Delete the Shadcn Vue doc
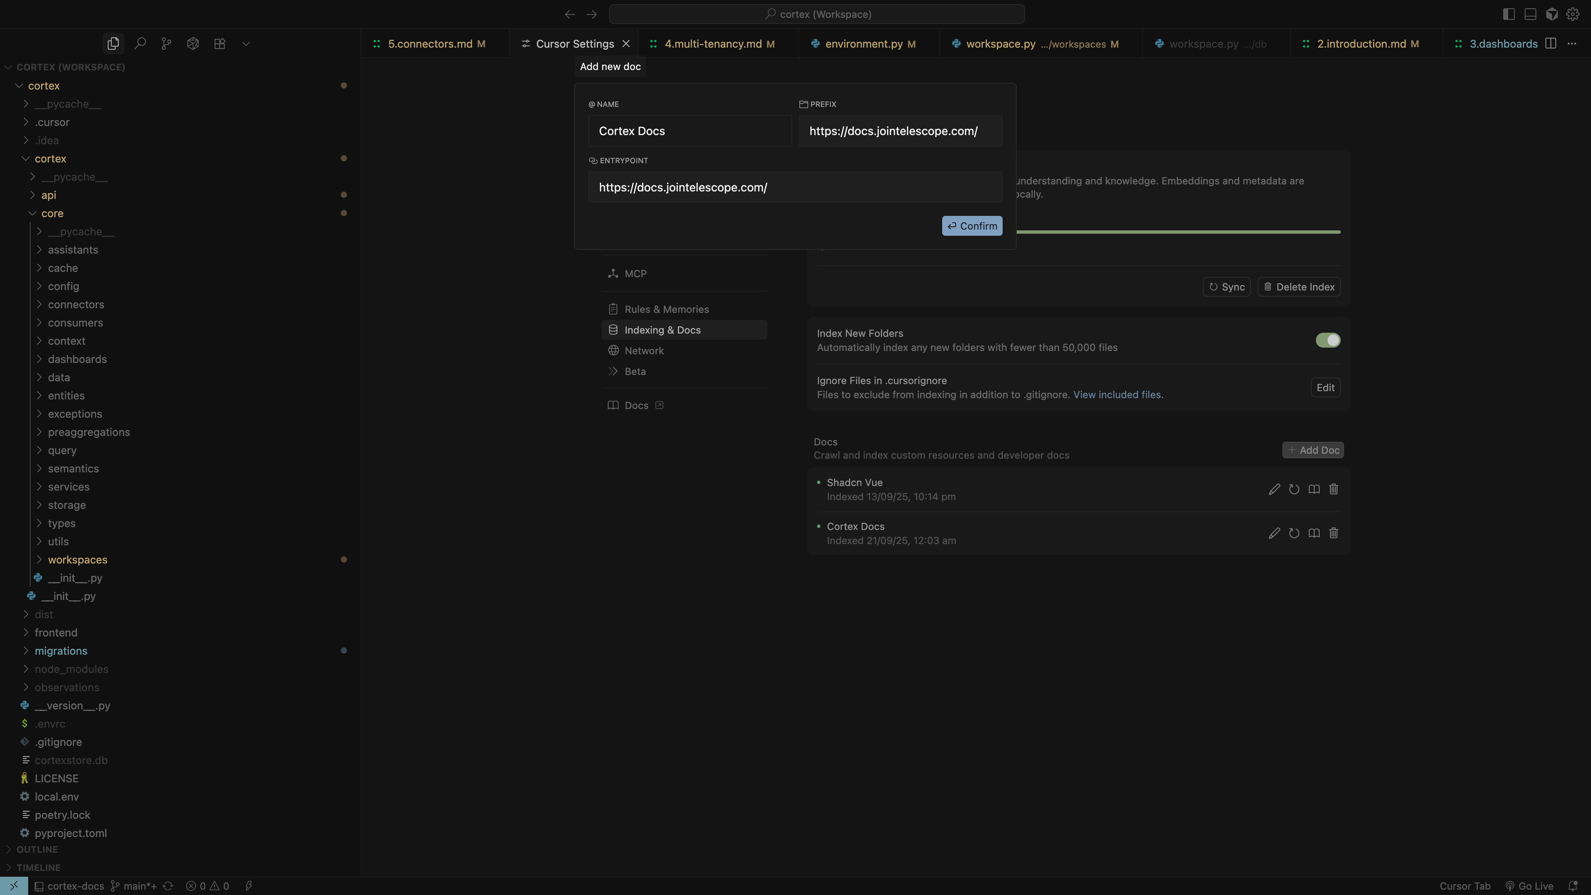This screenshot has height=895, width=1591. tap(1333, 489)
